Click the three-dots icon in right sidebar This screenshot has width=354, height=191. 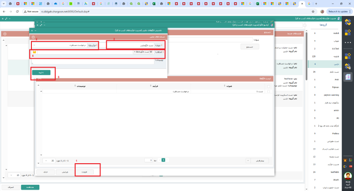[x=348, y=42]
